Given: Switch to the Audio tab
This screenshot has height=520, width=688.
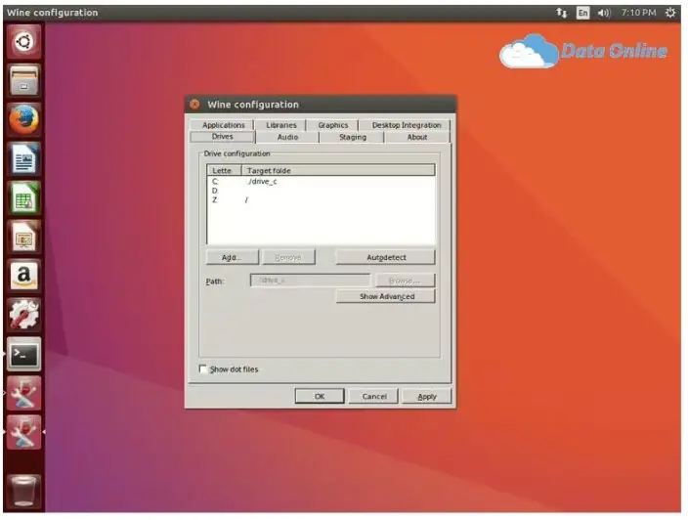Looking at the screenshot, I should [x=288, y=137].
